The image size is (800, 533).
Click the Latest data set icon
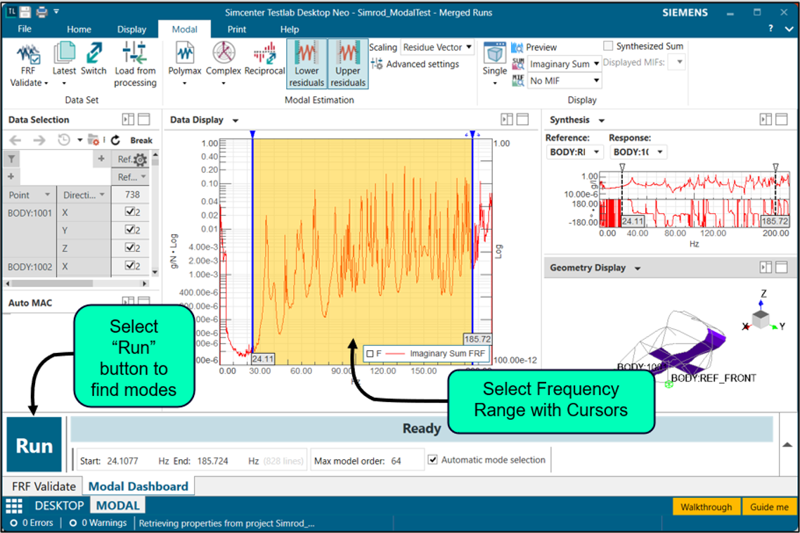(x=64, y=55)
